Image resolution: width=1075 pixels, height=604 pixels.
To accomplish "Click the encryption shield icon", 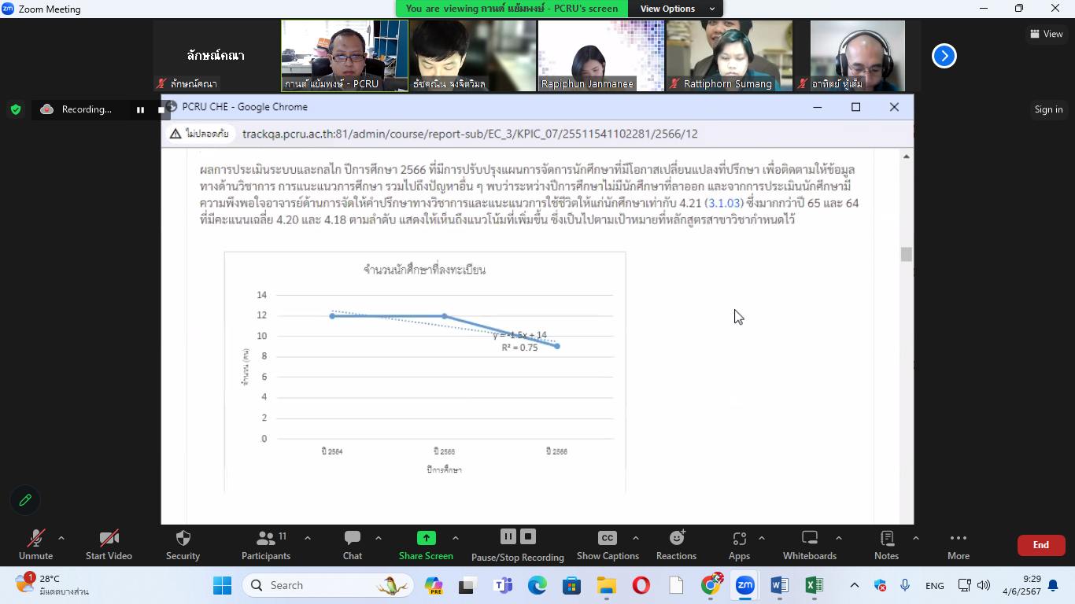I will (16, 109).
